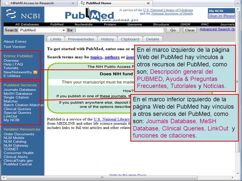Select Journals in the database bar

(x=227, y=24)
